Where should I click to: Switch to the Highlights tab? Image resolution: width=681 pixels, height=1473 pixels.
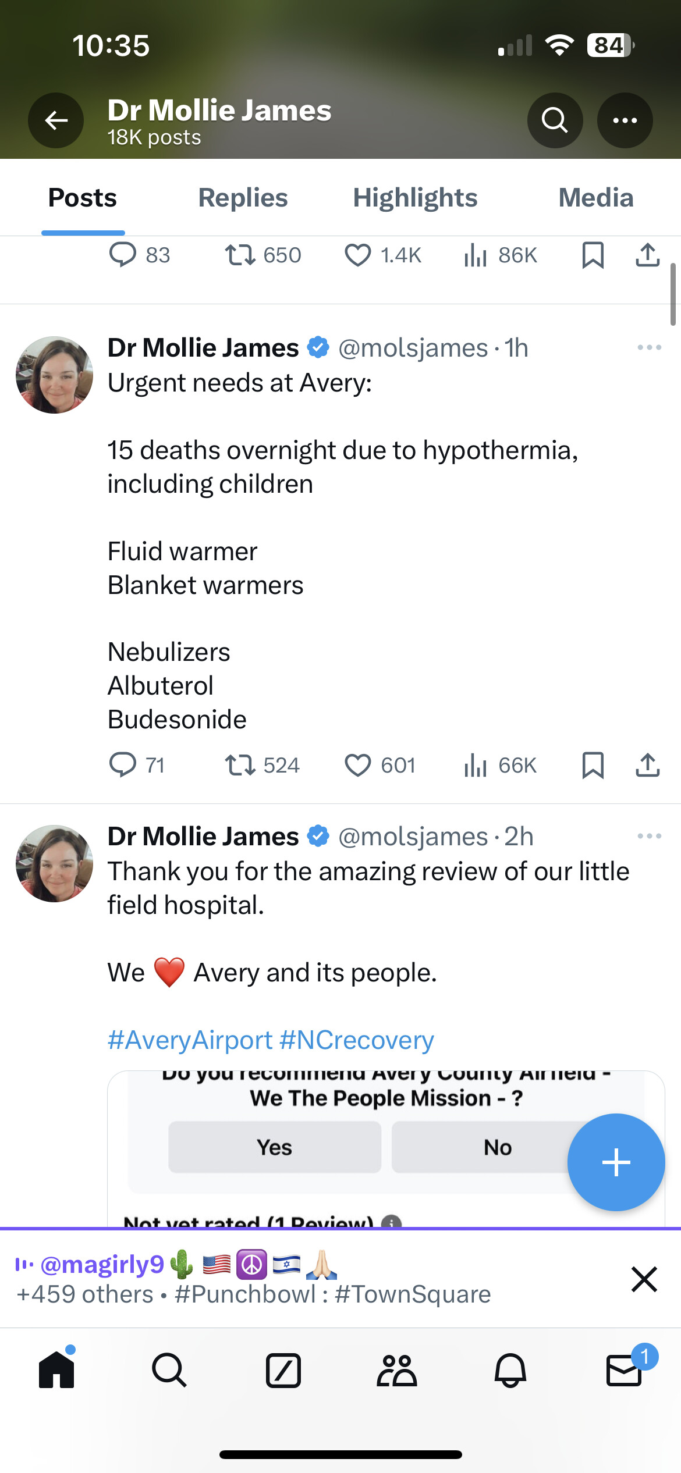(415, 198)
